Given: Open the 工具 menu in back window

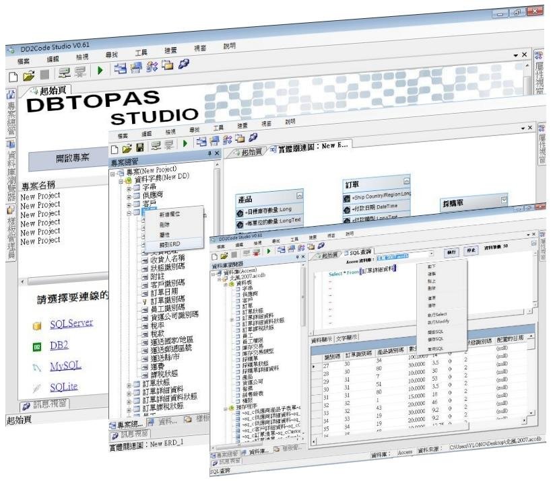Looking at the screenshot, I should coord(140,52).
